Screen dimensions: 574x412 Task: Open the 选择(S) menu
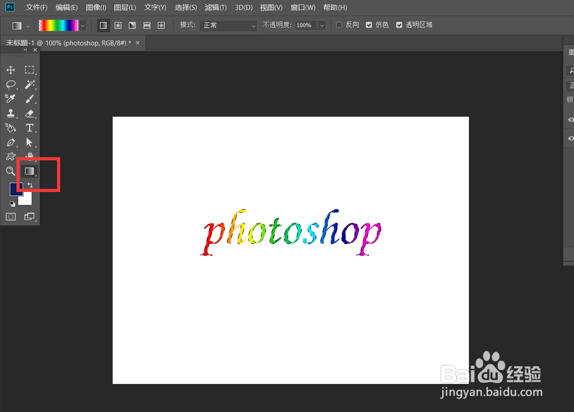[186, 8]
